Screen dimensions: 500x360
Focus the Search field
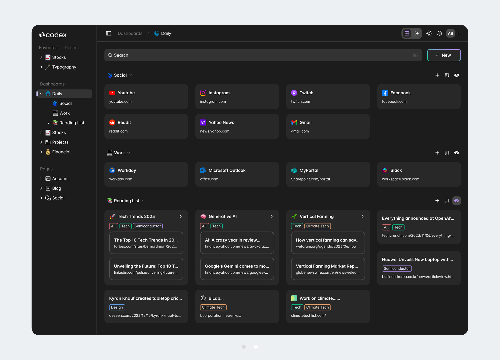pyautogui.click(x=263, y=55)
